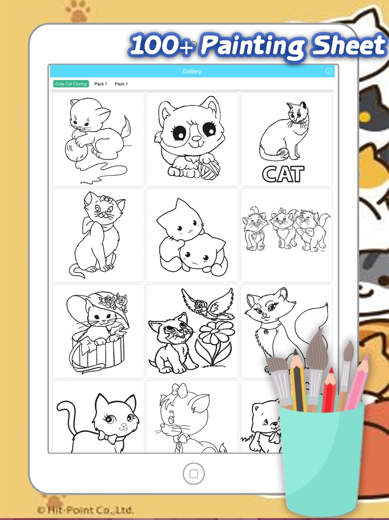Open the fluffy-tailed cat with bell collar sheet
Viewport: 389px width, 520px height.
286,331
